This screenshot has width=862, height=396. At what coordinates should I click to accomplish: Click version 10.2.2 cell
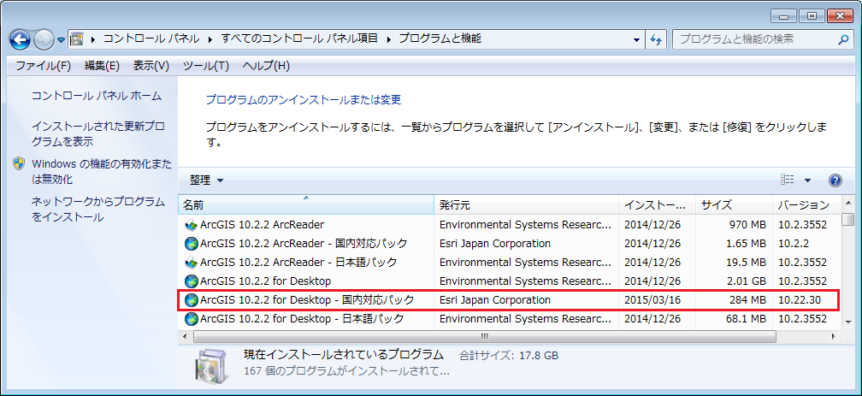(x=792, y=243)
